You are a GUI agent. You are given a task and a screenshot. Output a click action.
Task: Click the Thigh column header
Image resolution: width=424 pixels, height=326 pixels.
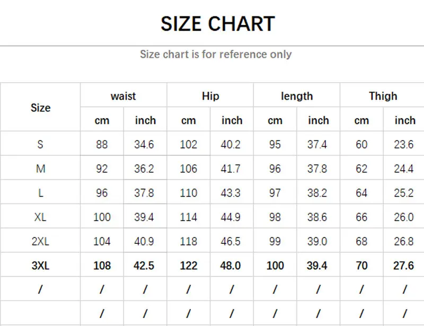383,96
